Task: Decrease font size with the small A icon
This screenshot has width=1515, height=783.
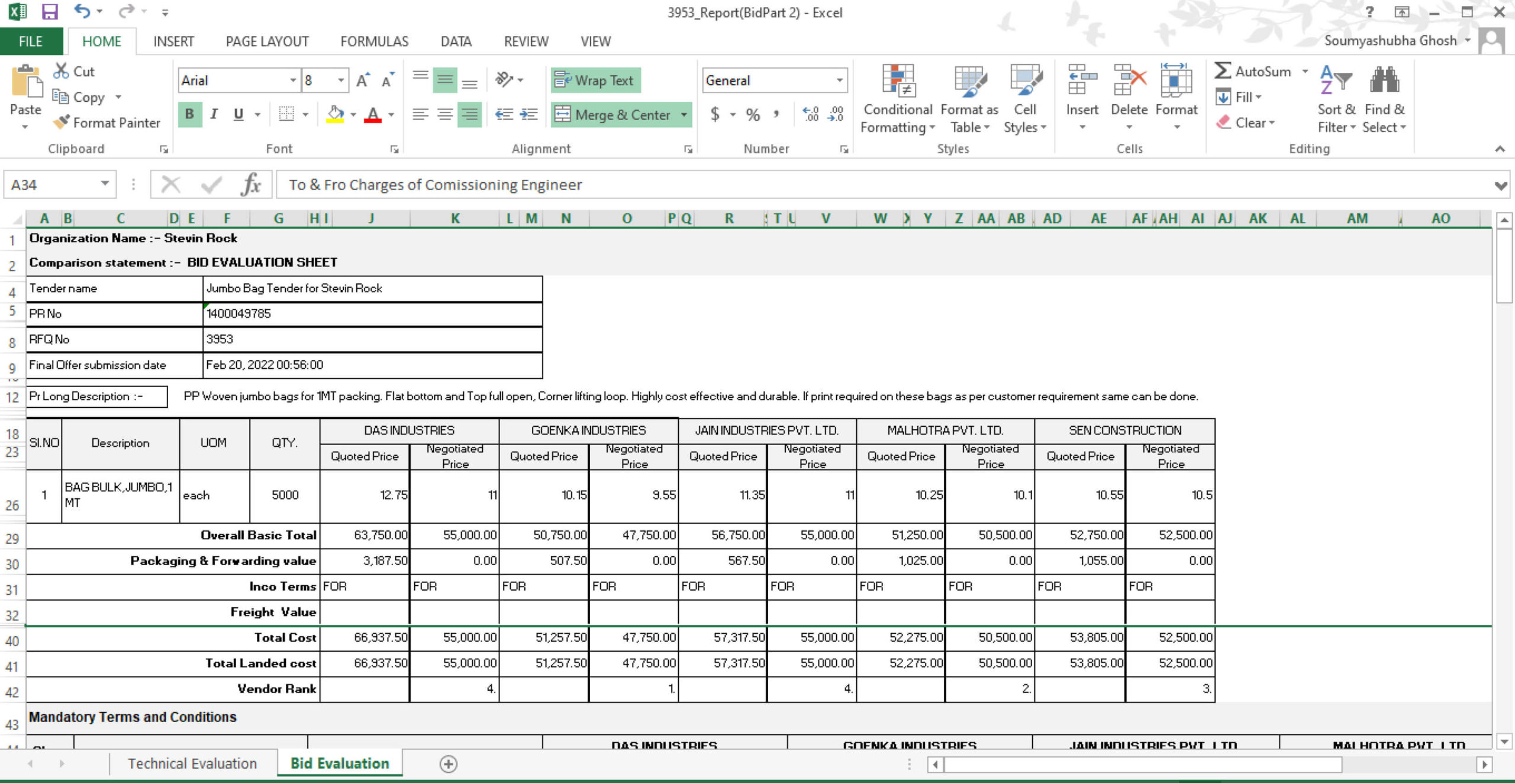Action: [x=388, y=80]
